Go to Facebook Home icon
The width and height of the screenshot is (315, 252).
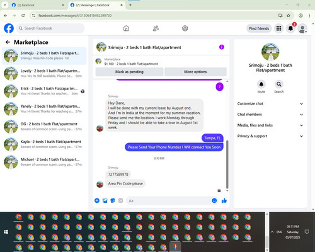(x=126, y=28)
